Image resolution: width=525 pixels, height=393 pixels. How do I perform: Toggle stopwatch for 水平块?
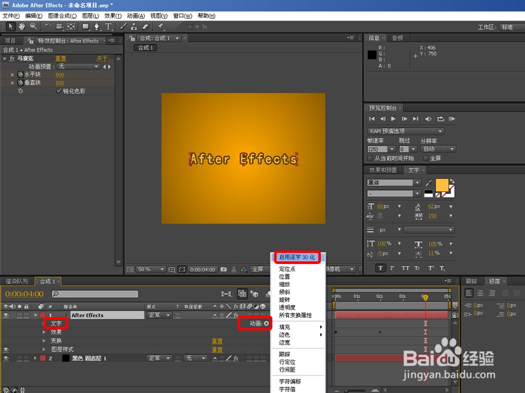(x=20, y=75)
